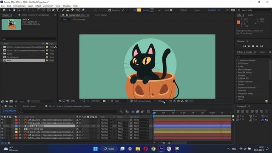Select the Clone Stamp tool
This screenshot has width=272, height=153.
(68, 10)
